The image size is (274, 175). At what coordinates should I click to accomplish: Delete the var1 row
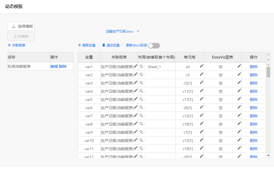point(253,67)
